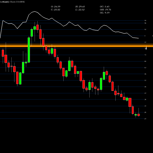Click the 61 price axis label
Viewport: 153px width, 153px height.
(145, 68)
